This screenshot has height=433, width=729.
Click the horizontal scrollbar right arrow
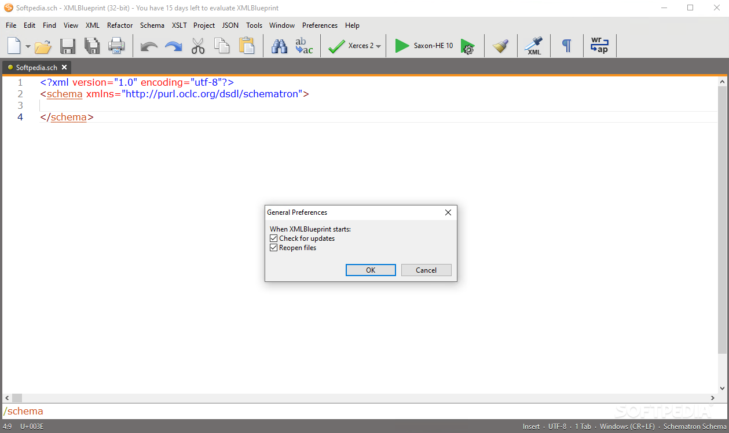pos(713,398)
